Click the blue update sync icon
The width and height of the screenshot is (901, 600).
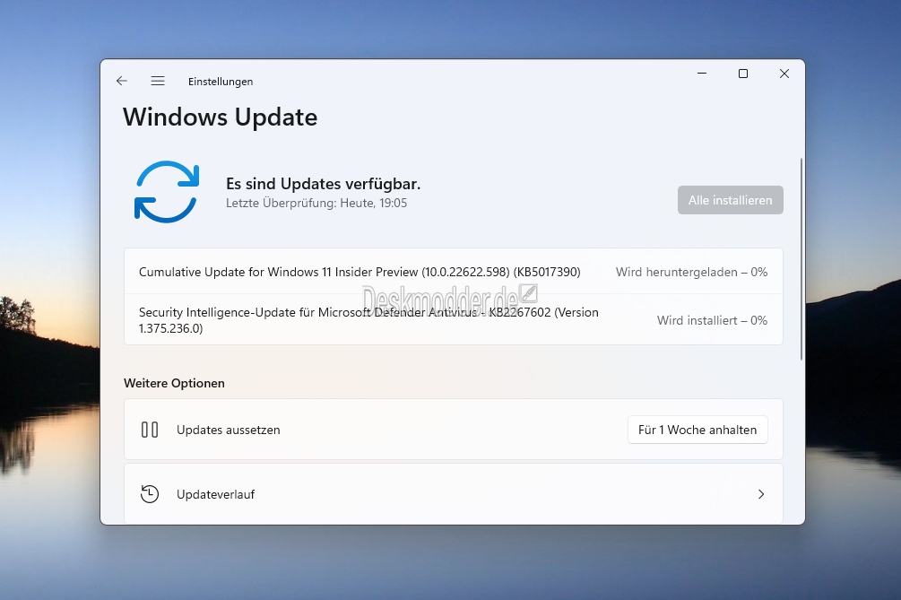pos(167,191)
